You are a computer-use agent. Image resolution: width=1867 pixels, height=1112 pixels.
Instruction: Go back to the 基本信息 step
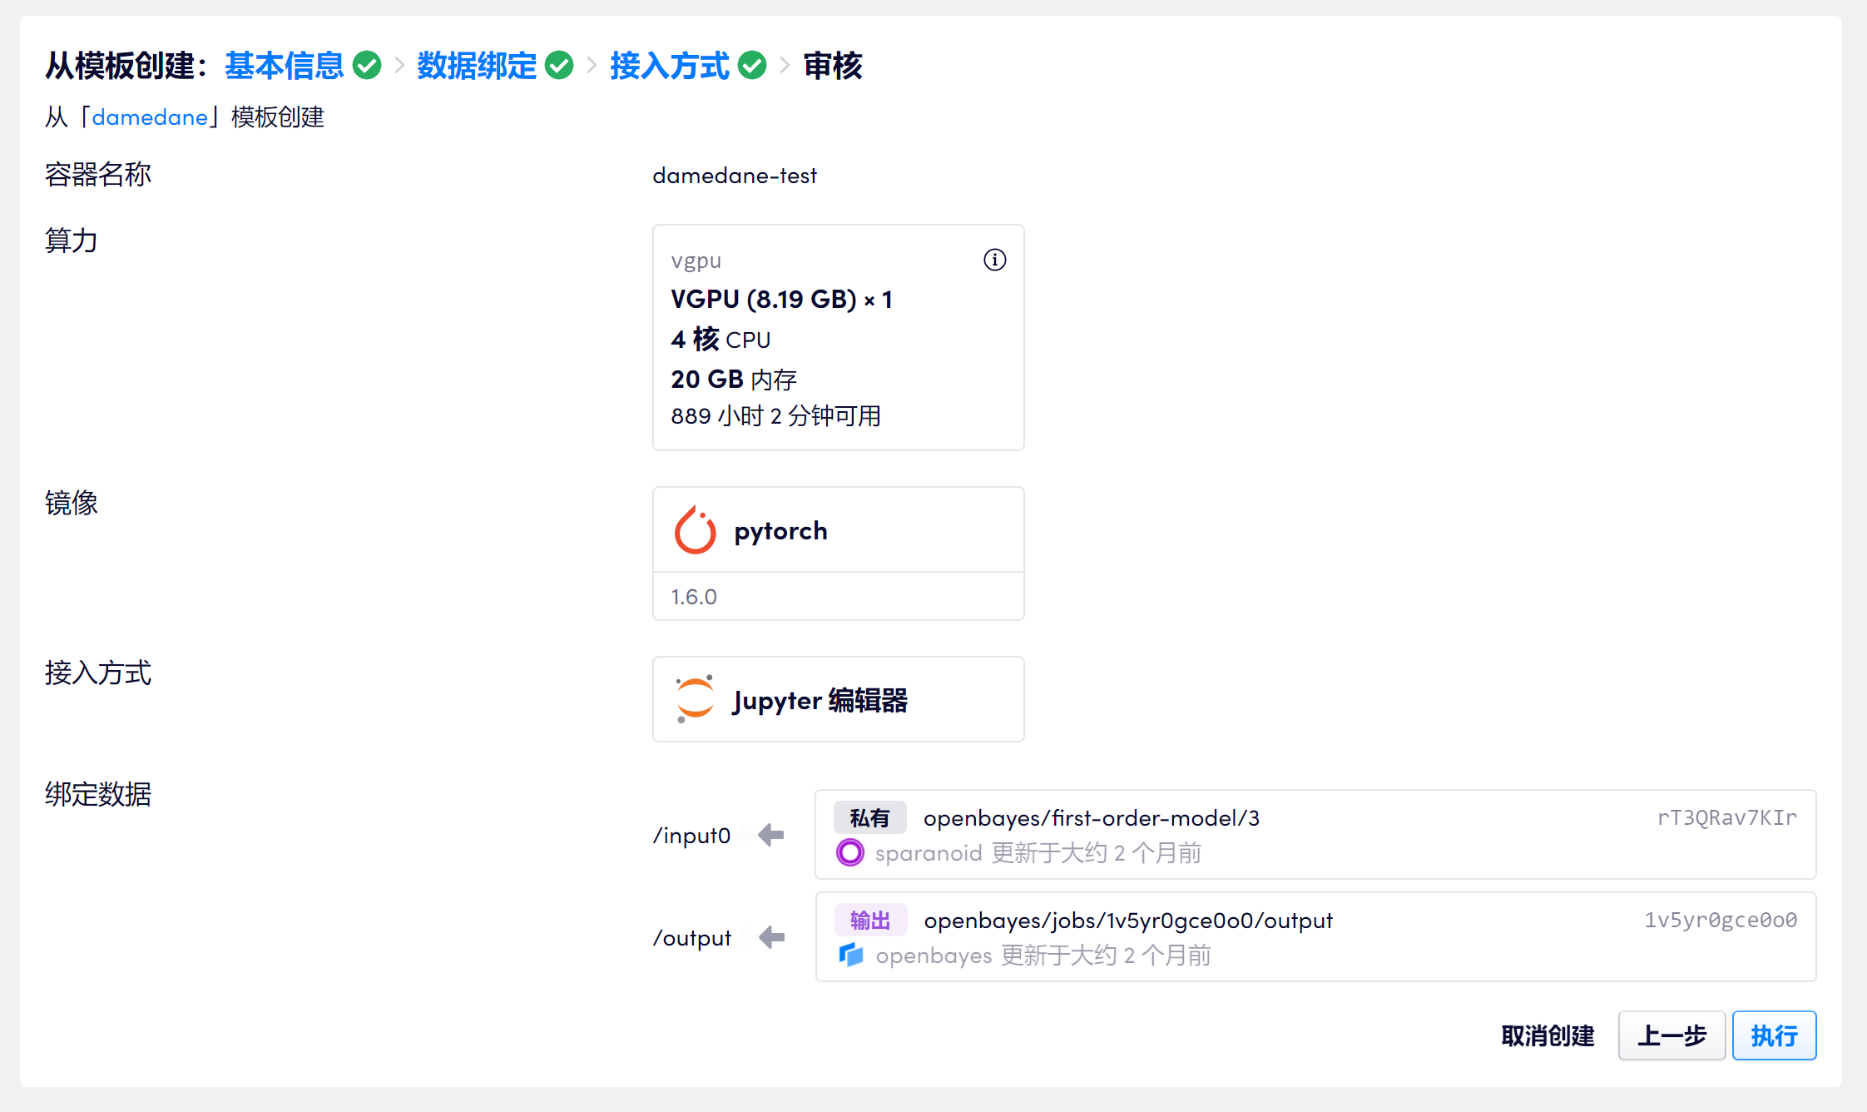pos(284,66)
